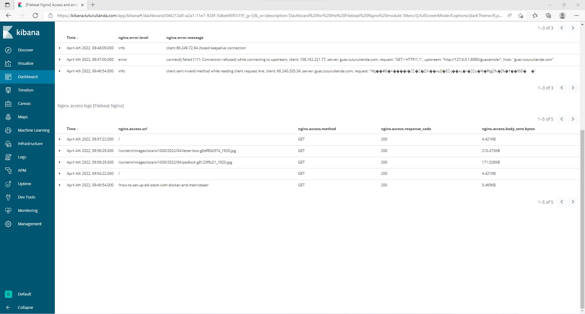The height and width of the screenshot is (314, 585).
Task: Next page in access logs bottom pager
Action: coord(573,202)
